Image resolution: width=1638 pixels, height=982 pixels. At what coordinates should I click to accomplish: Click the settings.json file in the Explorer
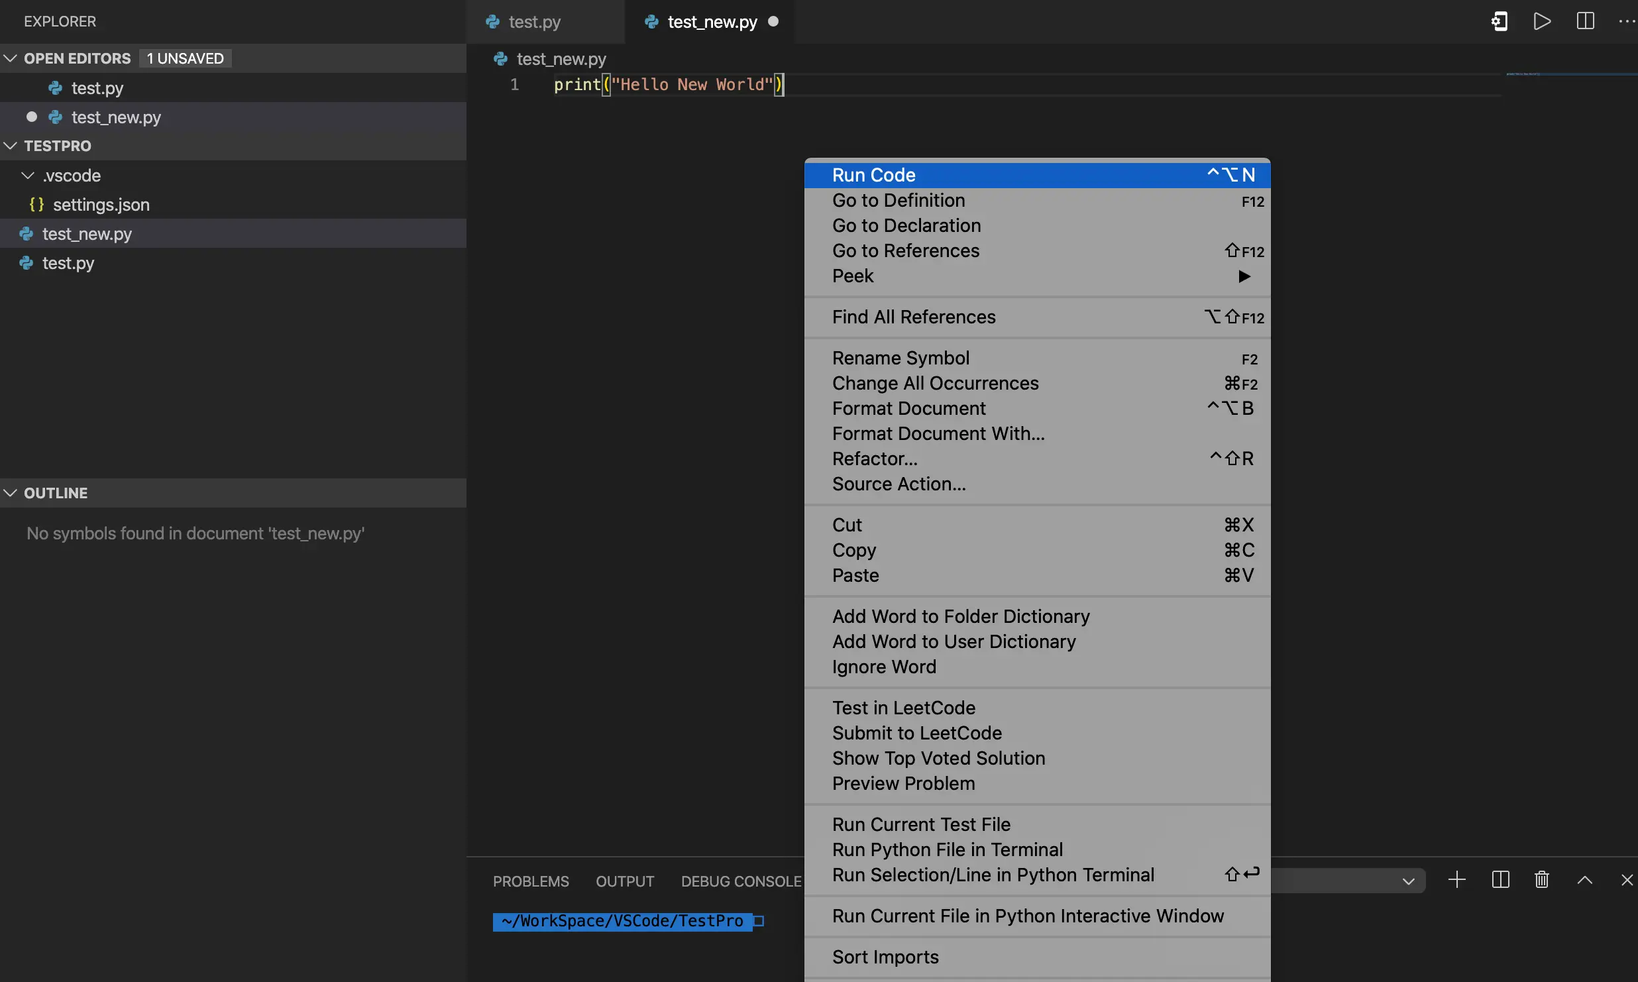tap(101, 205)
